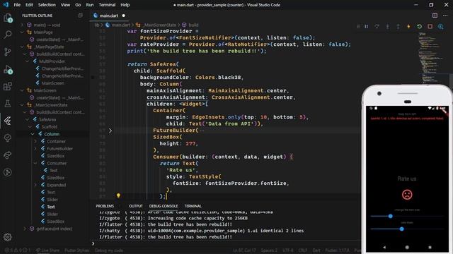The image size is (453, 254).
Task: Open the Source Control view
Action: pos(8,52)
